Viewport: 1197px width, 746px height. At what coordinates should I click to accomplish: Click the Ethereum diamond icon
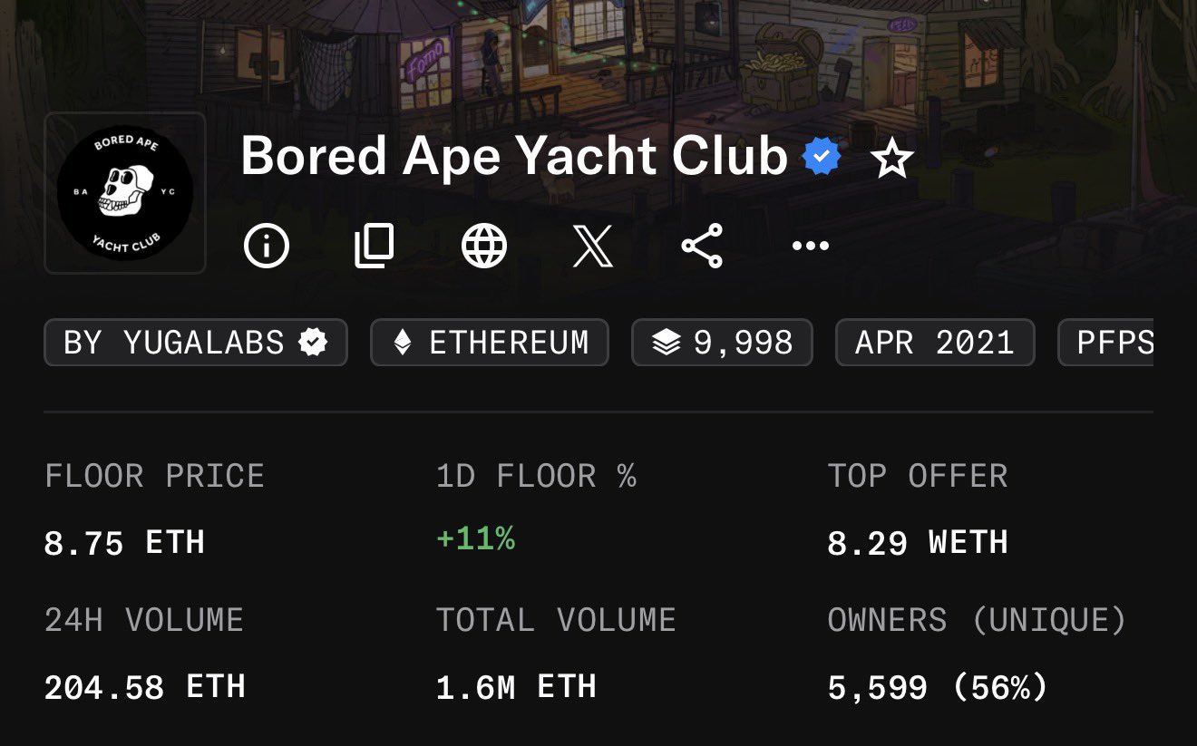(402, 343)
